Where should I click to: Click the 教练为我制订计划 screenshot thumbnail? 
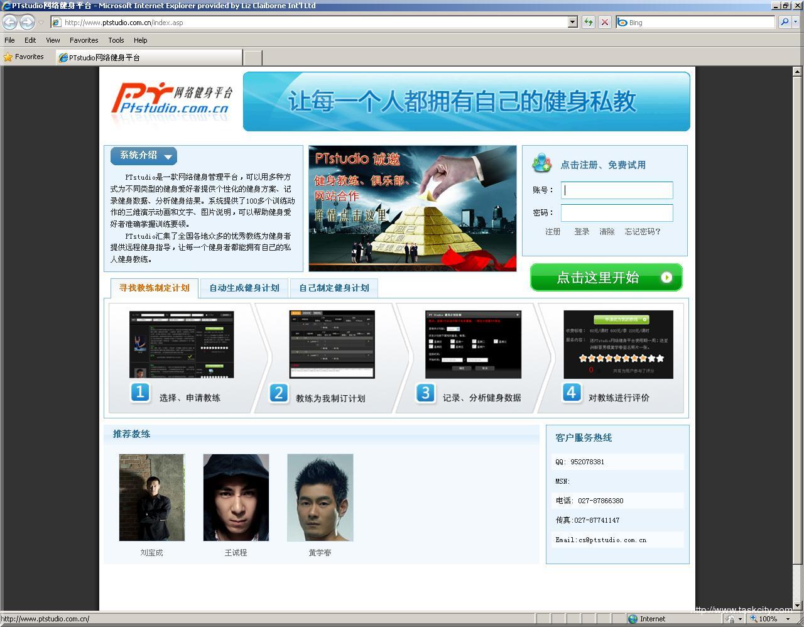(332, 344)
